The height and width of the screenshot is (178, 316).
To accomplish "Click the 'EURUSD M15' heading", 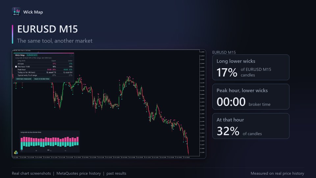I will click(47, 29).
